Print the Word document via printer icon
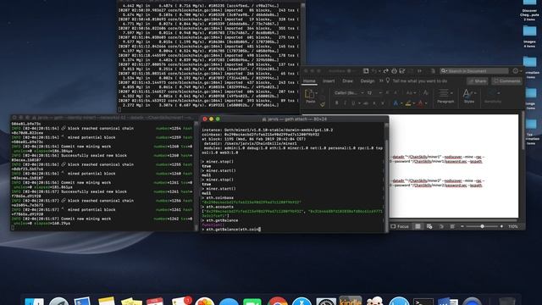Image resolution: width=542 pixels, height=305 pixels. coord(394,71)
